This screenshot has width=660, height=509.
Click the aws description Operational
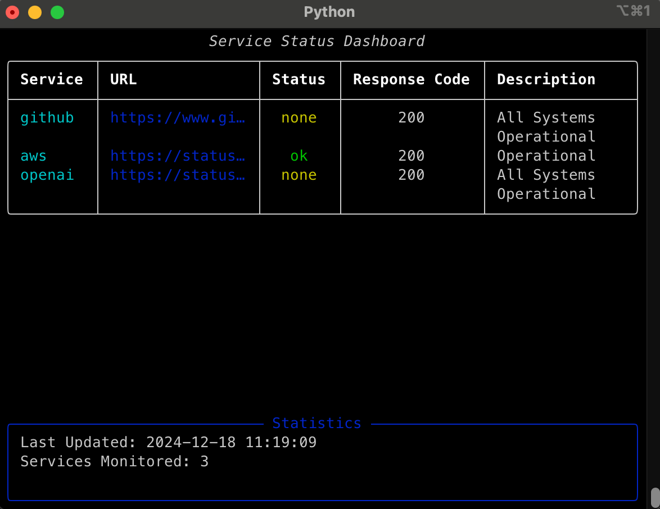546,156
